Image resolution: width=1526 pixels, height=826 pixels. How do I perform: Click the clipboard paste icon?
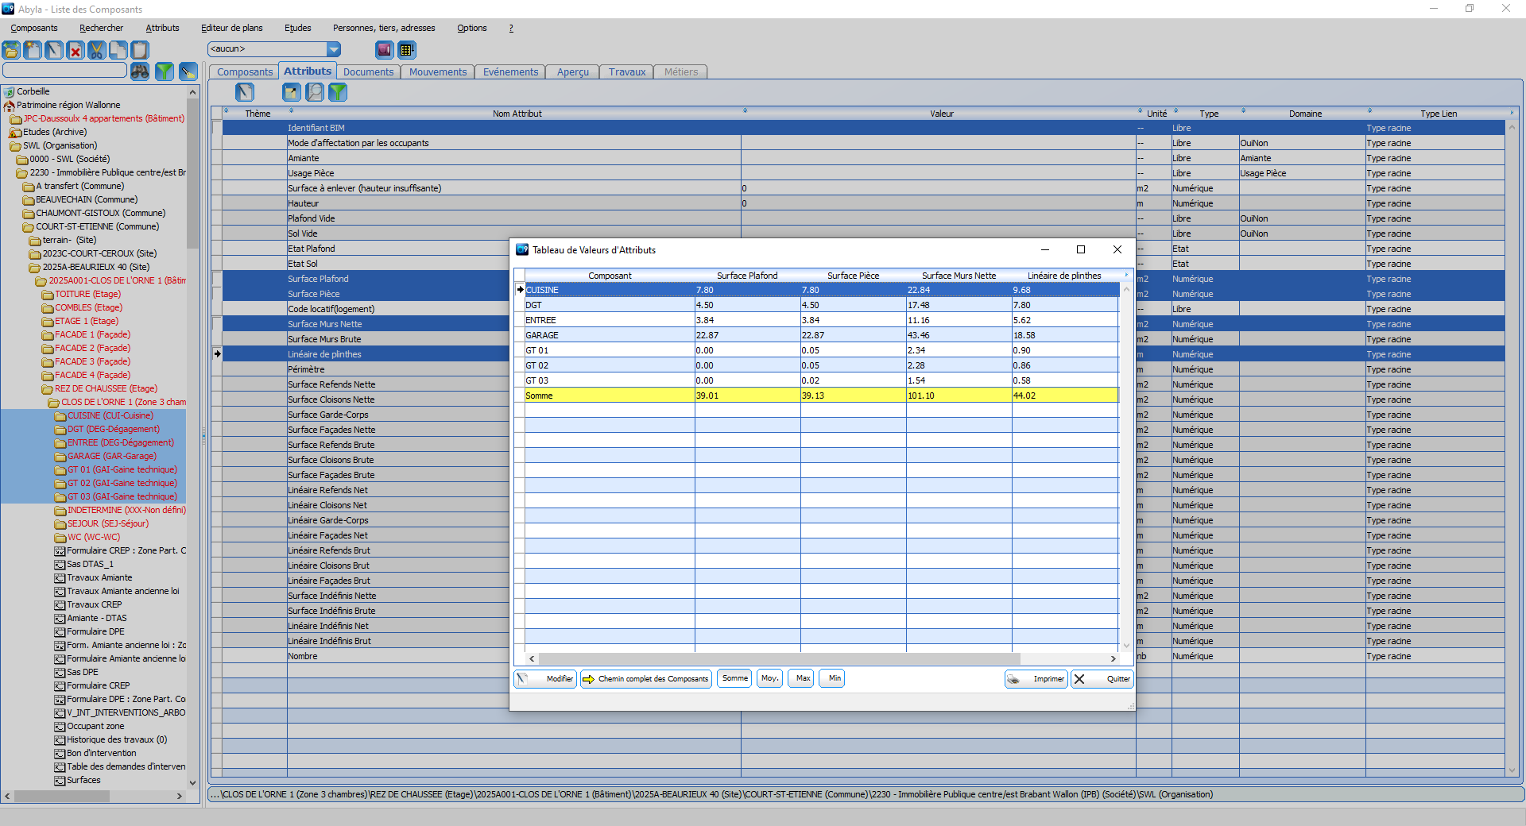tap(140, 51)
